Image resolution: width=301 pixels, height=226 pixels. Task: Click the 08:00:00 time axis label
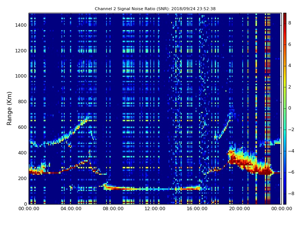point(113,209)
